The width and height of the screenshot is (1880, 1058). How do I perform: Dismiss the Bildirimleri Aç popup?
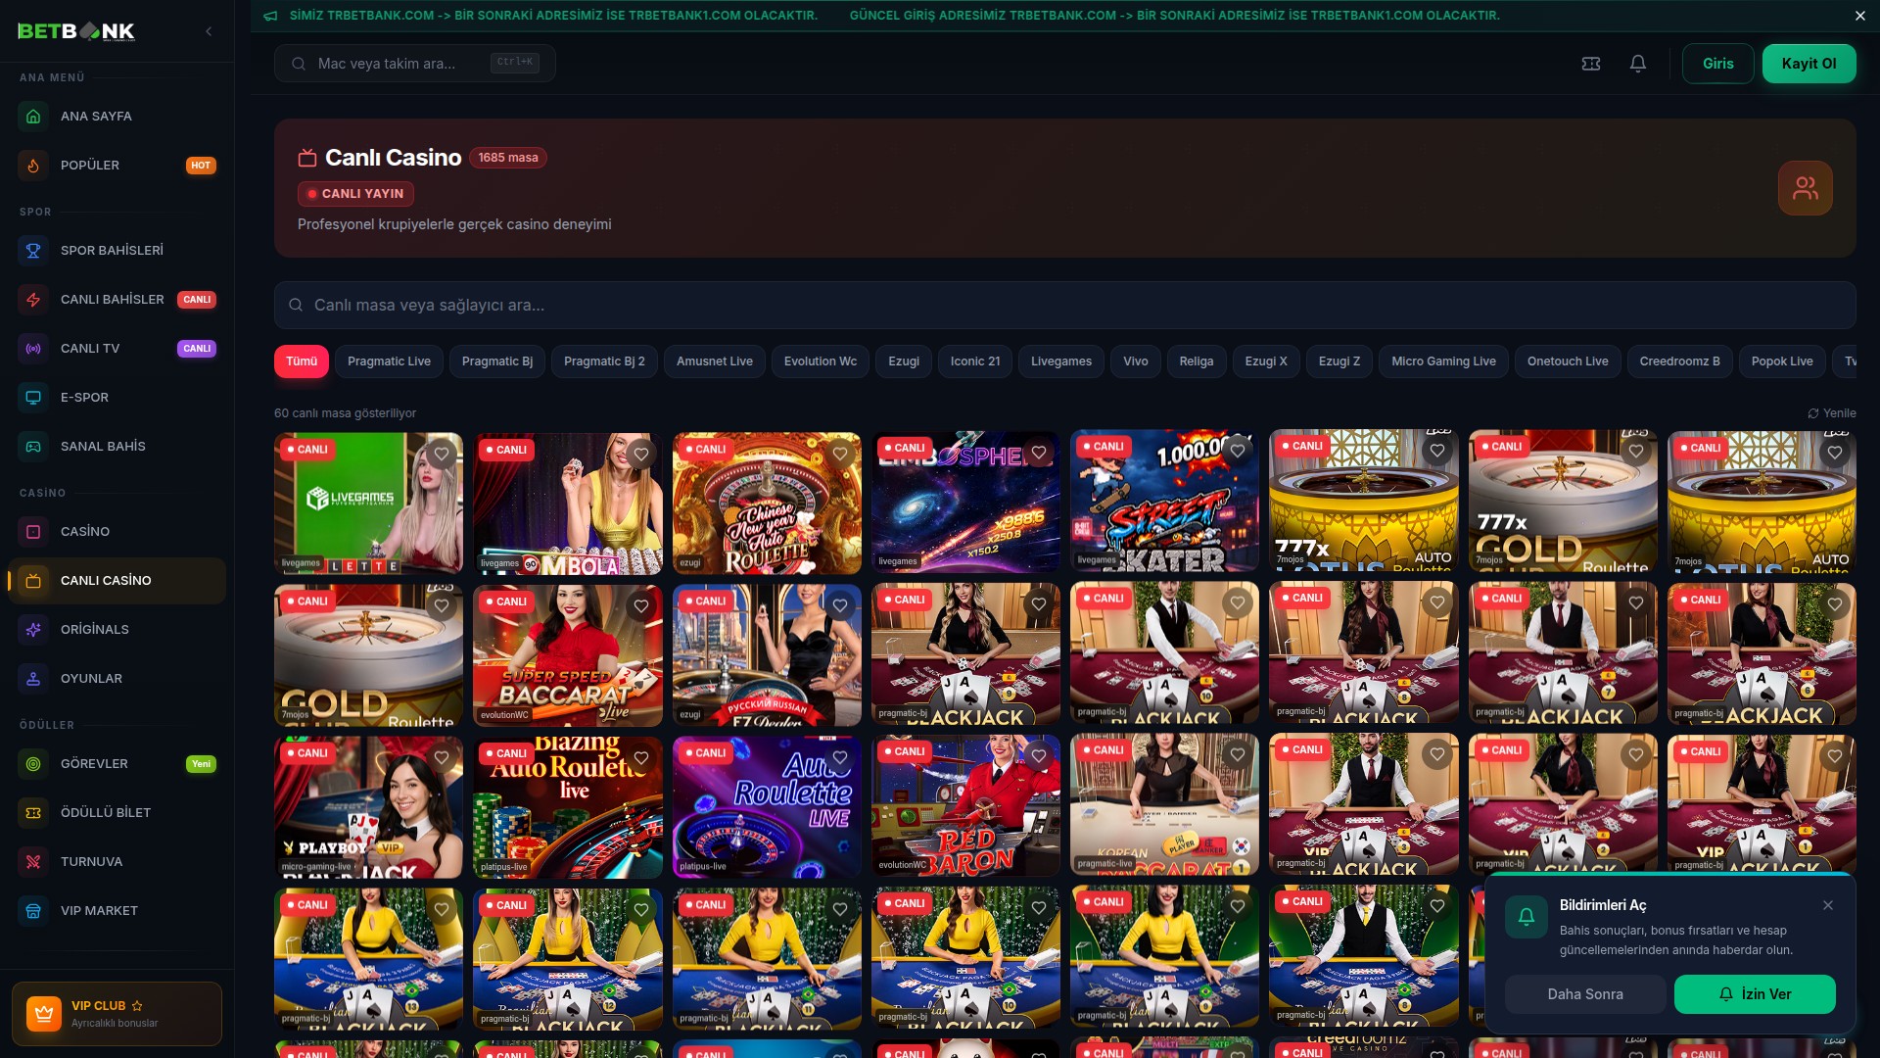1829,905
